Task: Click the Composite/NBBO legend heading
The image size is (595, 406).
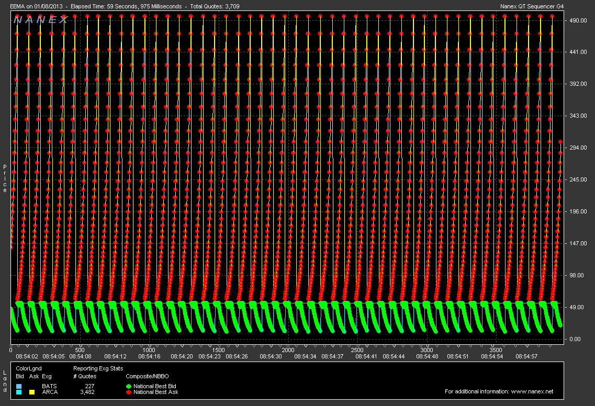Action: coord(147,376)
